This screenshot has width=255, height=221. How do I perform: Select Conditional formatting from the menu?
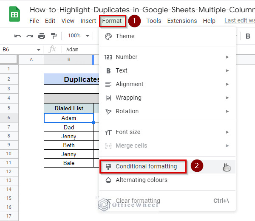pyautogui.click(x=146, y=166)
